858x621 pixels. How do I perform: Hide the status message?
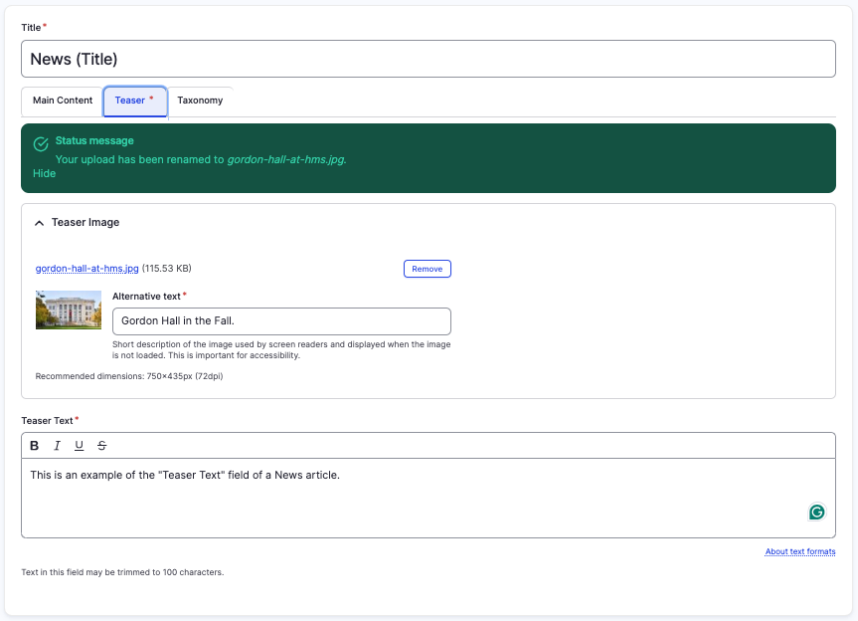pos(44,173)
